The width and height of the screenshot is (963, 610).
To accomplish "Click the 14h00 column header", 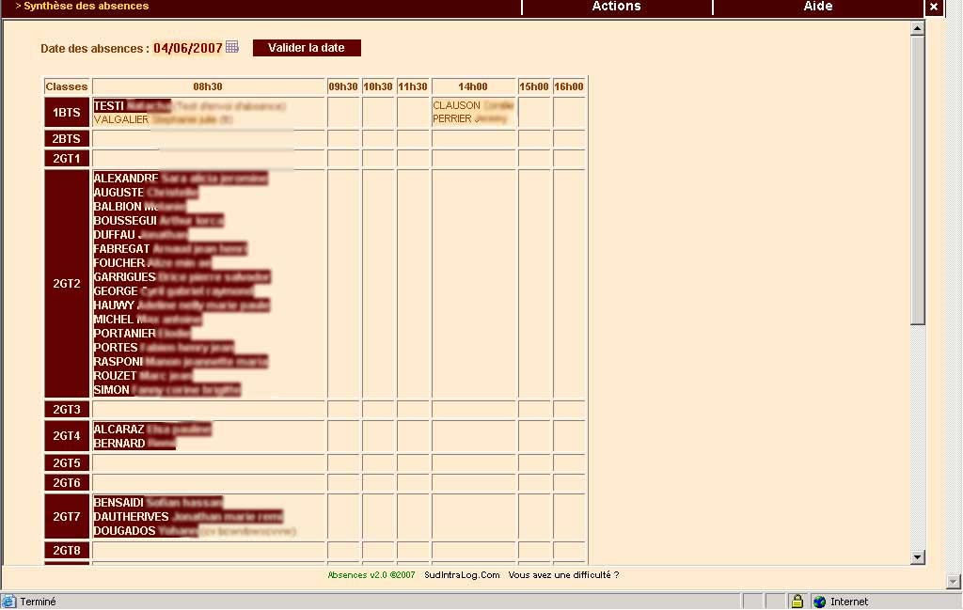I will (x=473, y=86).
